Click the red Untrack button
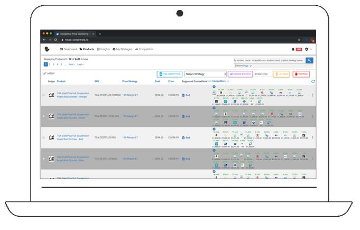This screenshot has height=230, width=360. [301, 74]
